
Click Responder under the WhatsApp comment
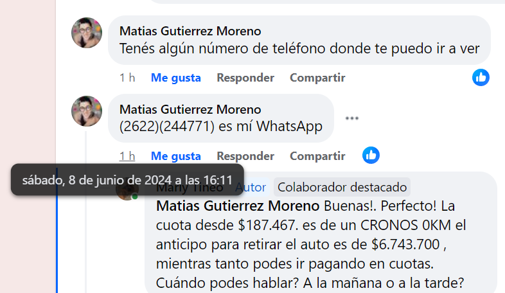pos(245,156)
